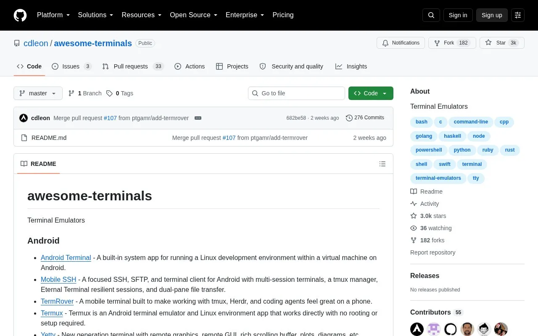Viewport: 538px width, 336px height.
Task: Open the Actions tab
Action: click(190, 66)
